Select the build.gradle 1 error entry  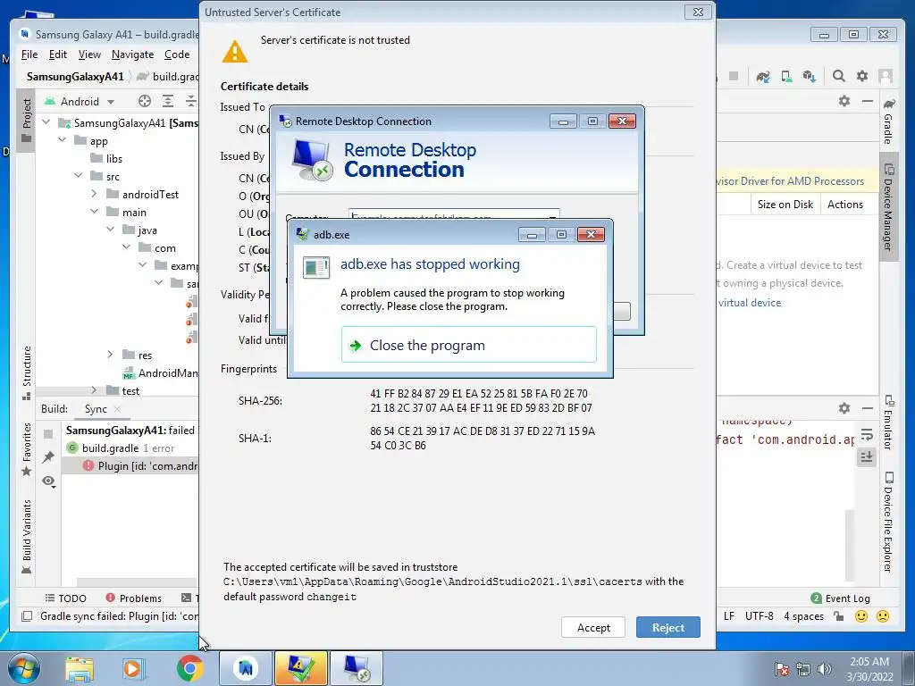[121, 448]
